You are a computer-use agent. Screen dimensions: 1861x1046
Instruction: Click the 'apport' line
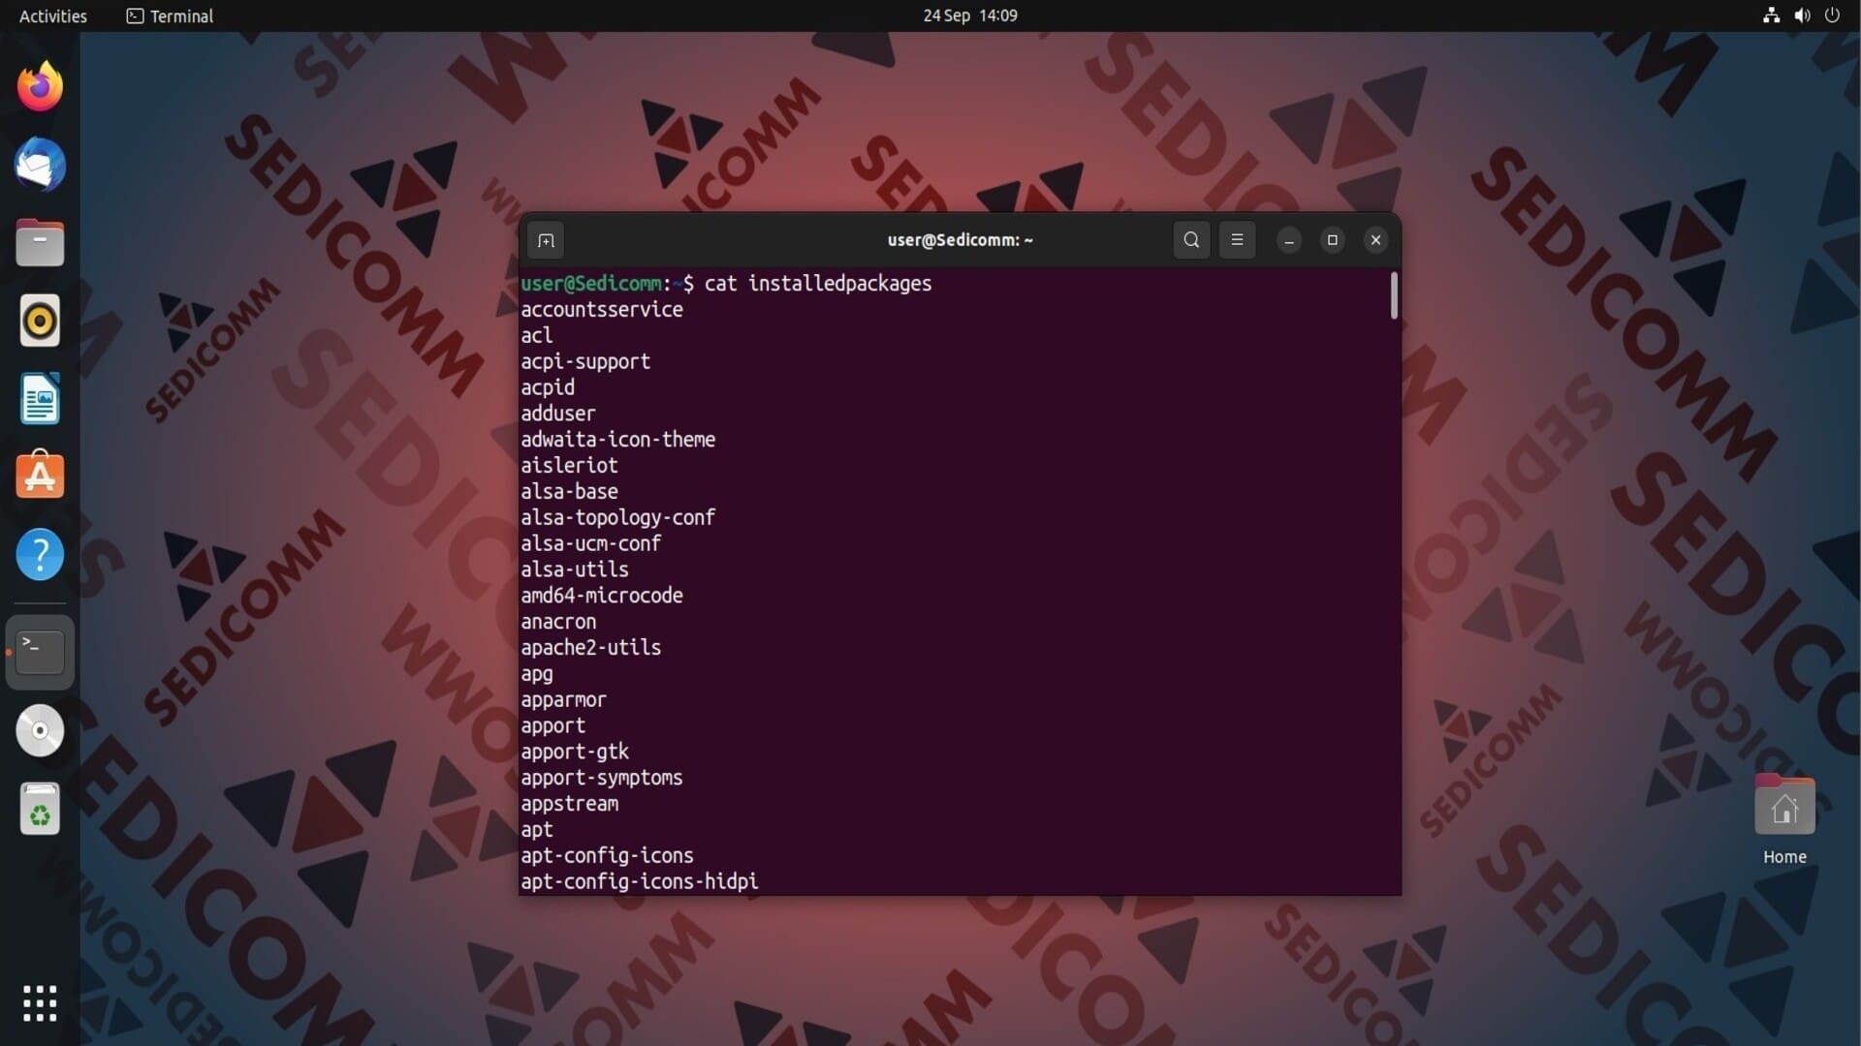(552, 726)
